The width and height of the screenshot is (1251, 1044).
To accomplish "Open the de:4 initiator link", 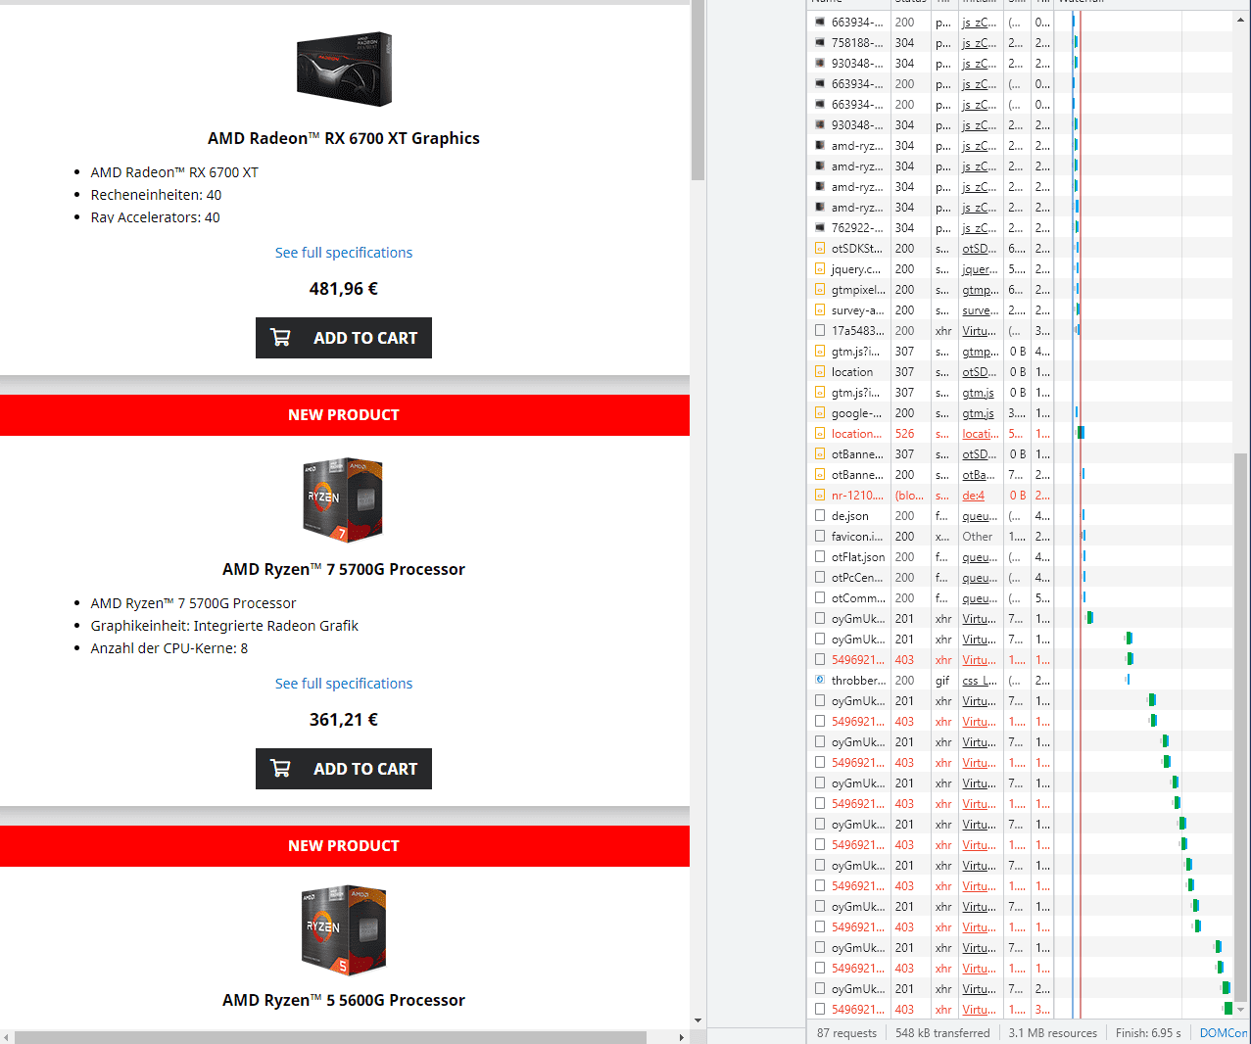I will [x=973, y=496].
